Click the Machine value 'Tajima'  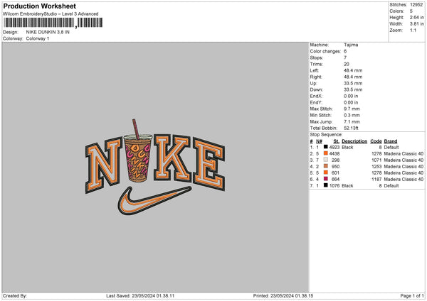[351, 45]
